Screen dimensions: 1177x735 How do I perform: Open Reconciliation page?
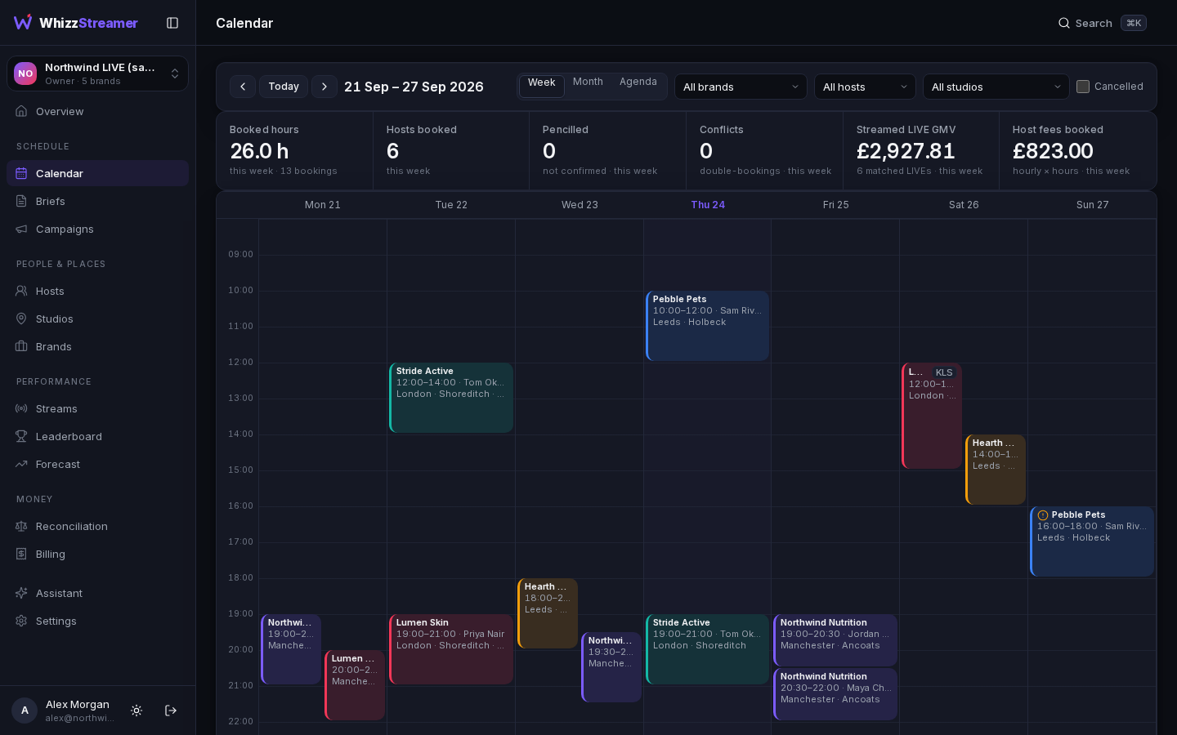[97, 526]
